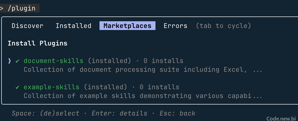Image resolution: width=298 pixels, height=121 pixels.
Task: Click the Install Plugins heading
Action: (x=38, y=43)
